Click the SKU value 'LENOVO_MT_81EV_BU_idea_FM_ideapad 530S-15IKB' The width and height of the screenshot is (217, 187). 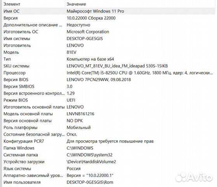[117, 66]
